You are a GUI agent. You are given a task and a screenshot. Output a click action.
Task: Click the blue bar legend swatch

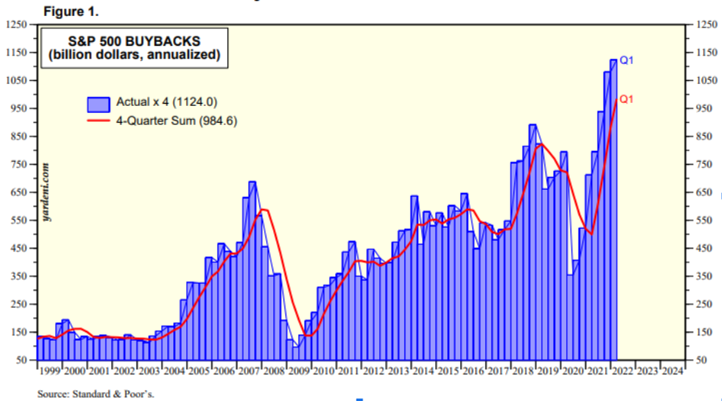[98, 103]
